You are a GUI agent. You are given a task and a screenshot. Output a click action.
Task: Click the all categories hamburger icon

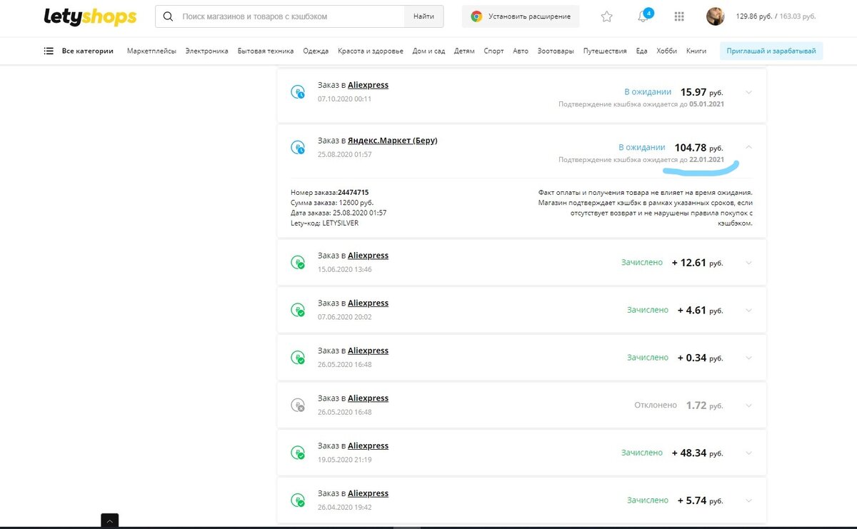(x=49, y=51)
